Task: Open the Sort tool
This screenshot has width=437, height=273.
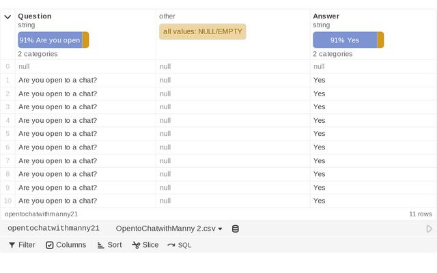Action: click(109, 245)
